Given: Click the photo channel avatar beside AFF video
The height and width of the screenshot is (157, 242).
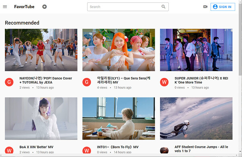Looking at the screenshot, I should (164, 150).
